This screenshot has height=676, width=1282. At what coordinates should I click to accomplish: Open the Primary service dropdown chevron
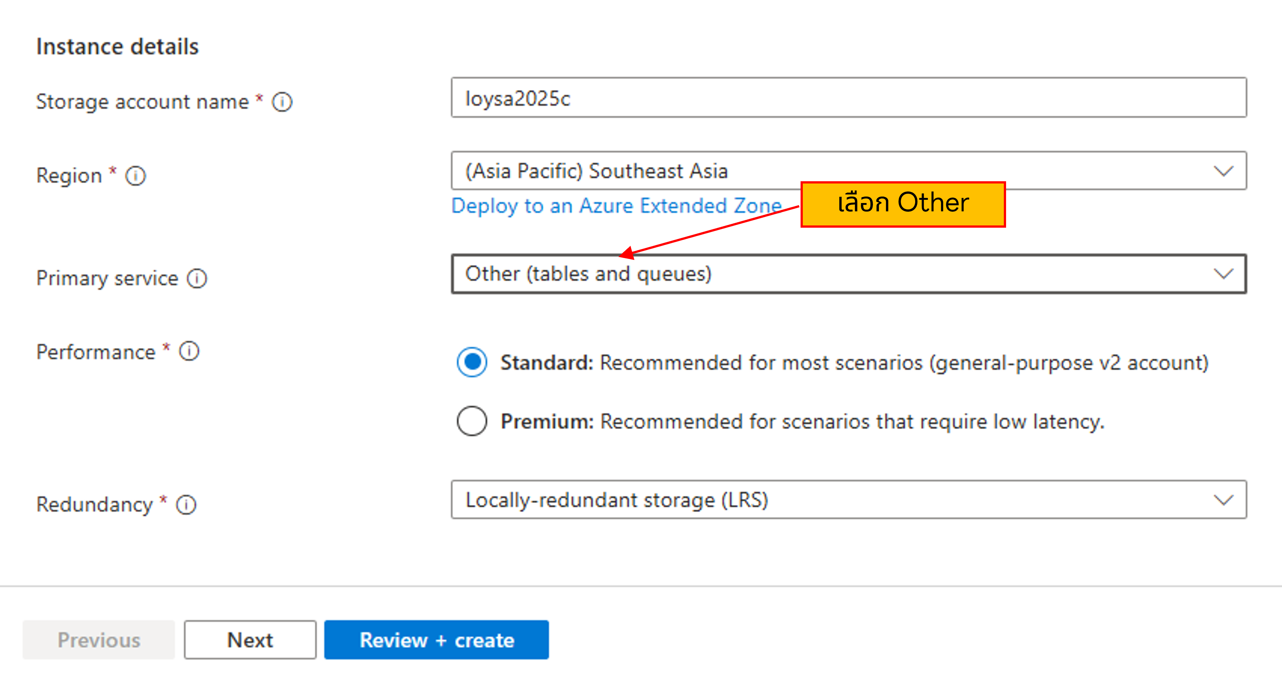click(x=1223, y=274)
